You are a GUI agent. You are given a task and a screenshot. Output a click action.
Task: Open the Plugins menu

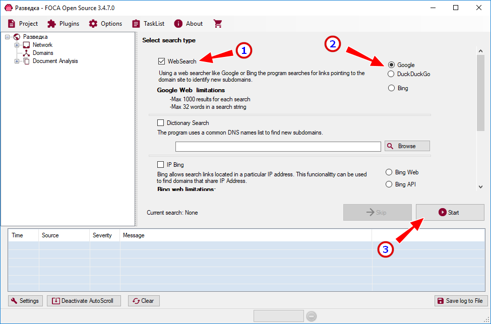pos(63,24)
